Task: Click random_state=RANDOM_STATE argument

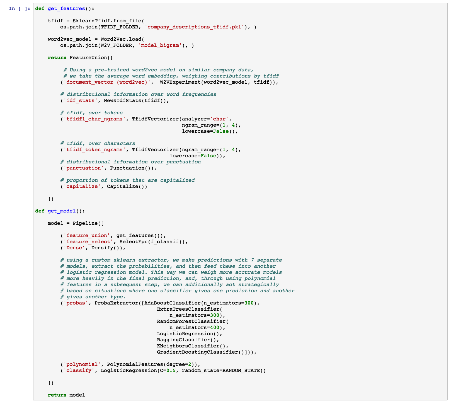Action: (x=221, y=370)
